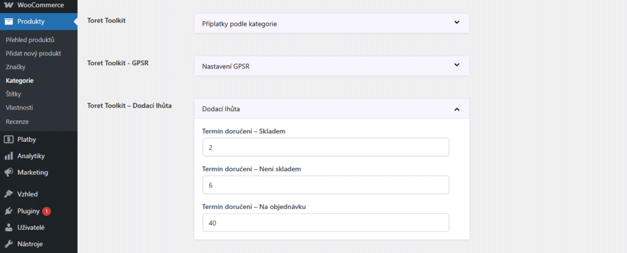Go to Přehled produktů
The width and height of the screenshot is (627, 253).
pos(30,40)
